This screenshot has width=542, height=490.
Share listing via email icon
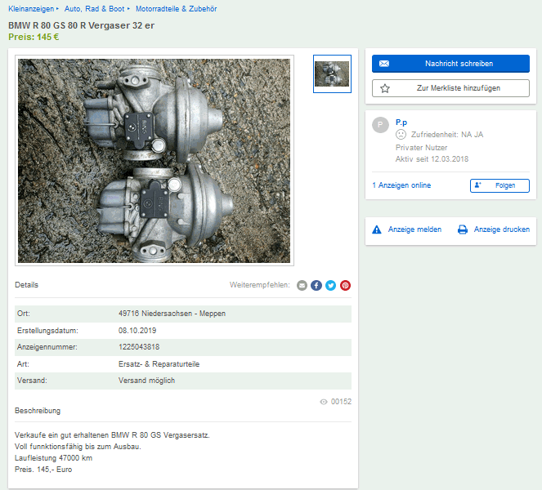coord(302,285)
